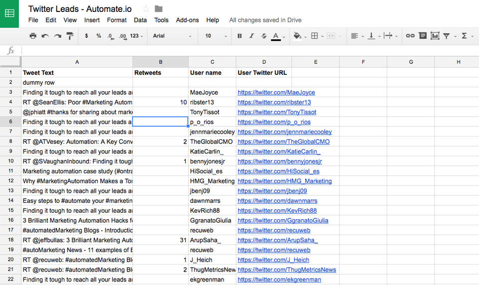Open the Add-ons menu
This screenshot has width=479, height=285.
(x=187, y=20)
